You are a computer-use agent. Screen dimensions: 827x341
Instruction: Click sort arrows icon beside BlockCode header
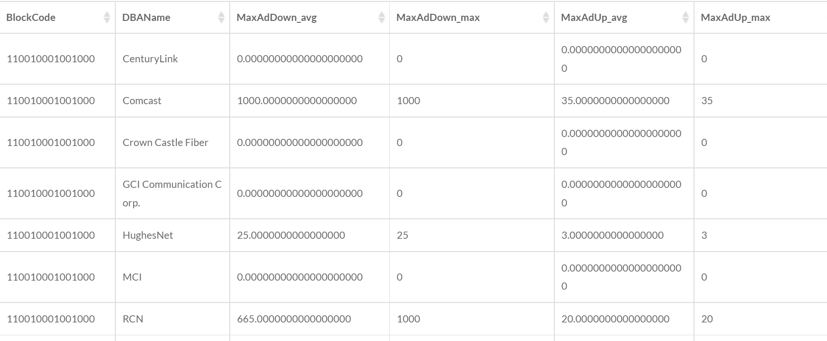(107, 18)
